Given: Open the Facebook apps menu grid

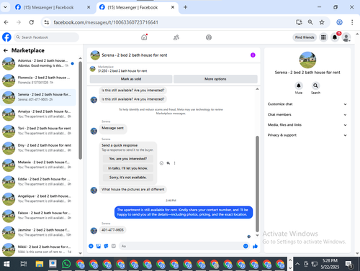Looking at the screenshot, I should tap(323, 37).
